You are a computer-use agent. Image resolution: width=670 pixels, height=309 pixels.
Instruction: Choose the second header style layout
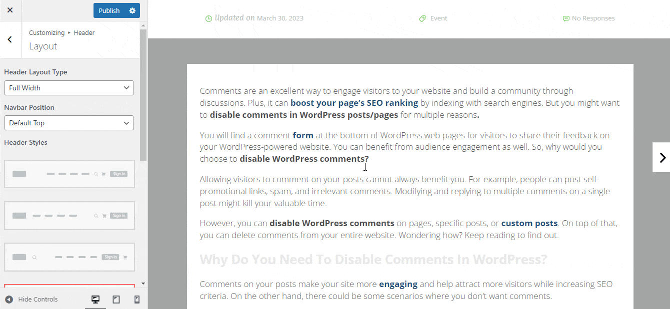69,216
